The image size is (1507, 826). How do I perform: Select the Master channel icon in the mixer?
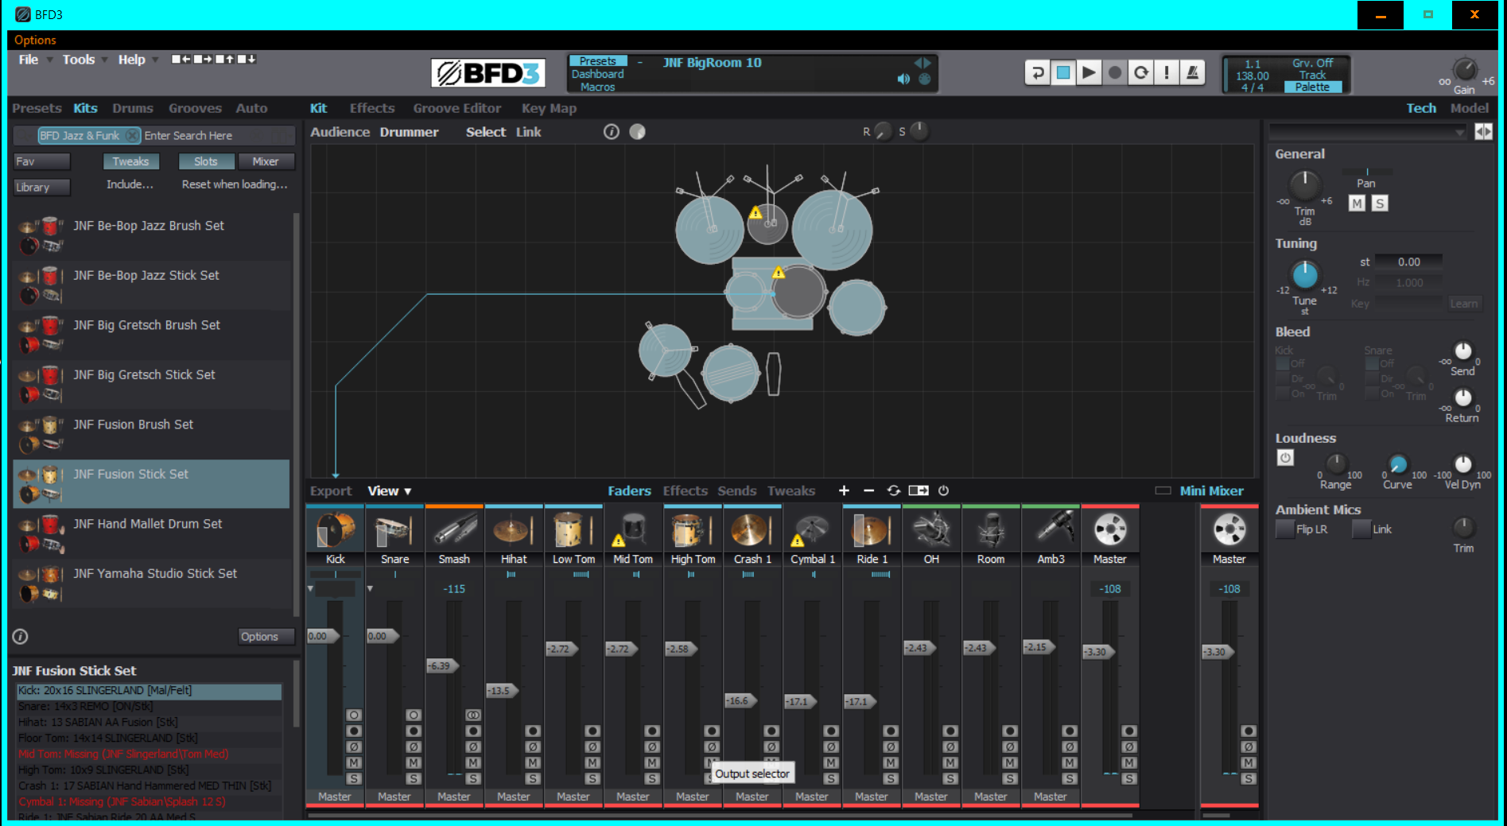(1110, 530)
